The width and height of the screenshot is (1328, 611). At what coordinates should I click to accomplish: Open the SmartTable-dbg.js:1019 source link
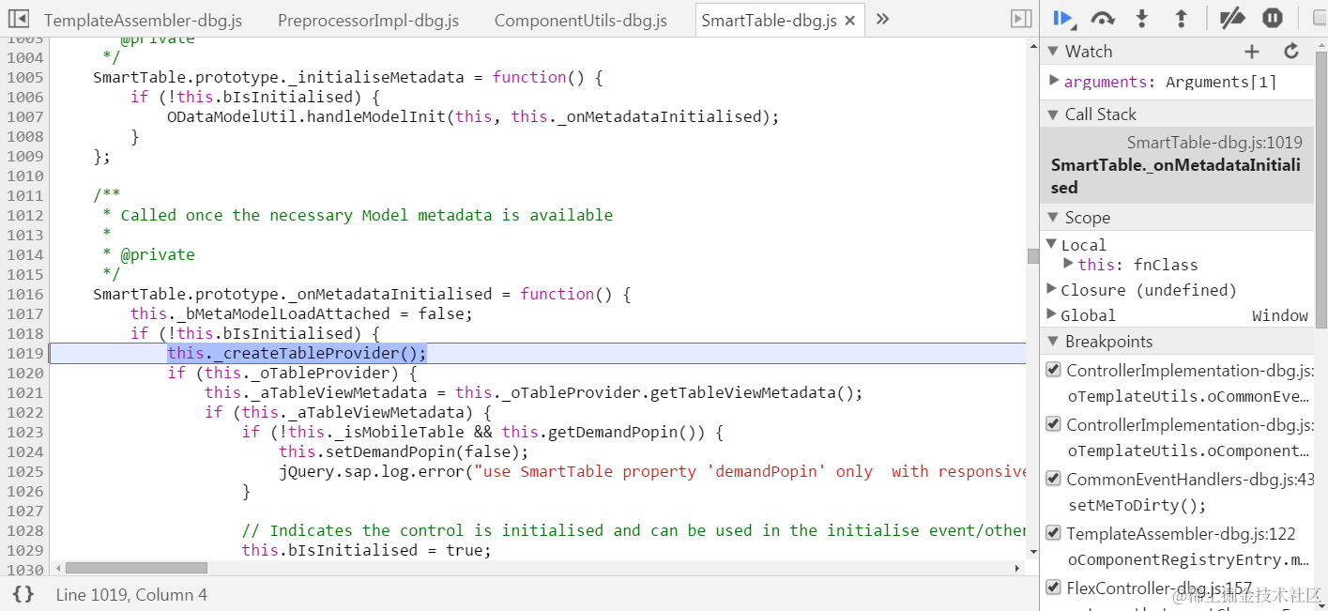click(1214, 143)
